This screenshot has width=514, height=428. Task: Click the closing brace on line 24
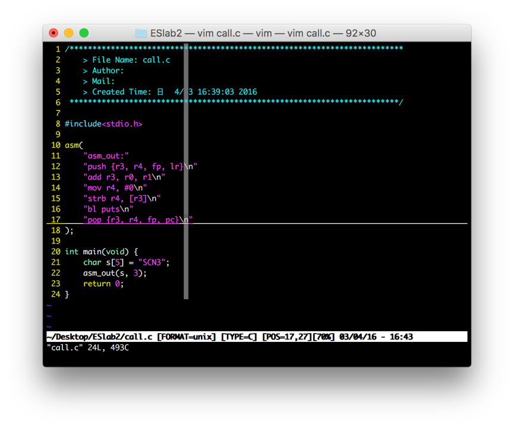point(67,294)
